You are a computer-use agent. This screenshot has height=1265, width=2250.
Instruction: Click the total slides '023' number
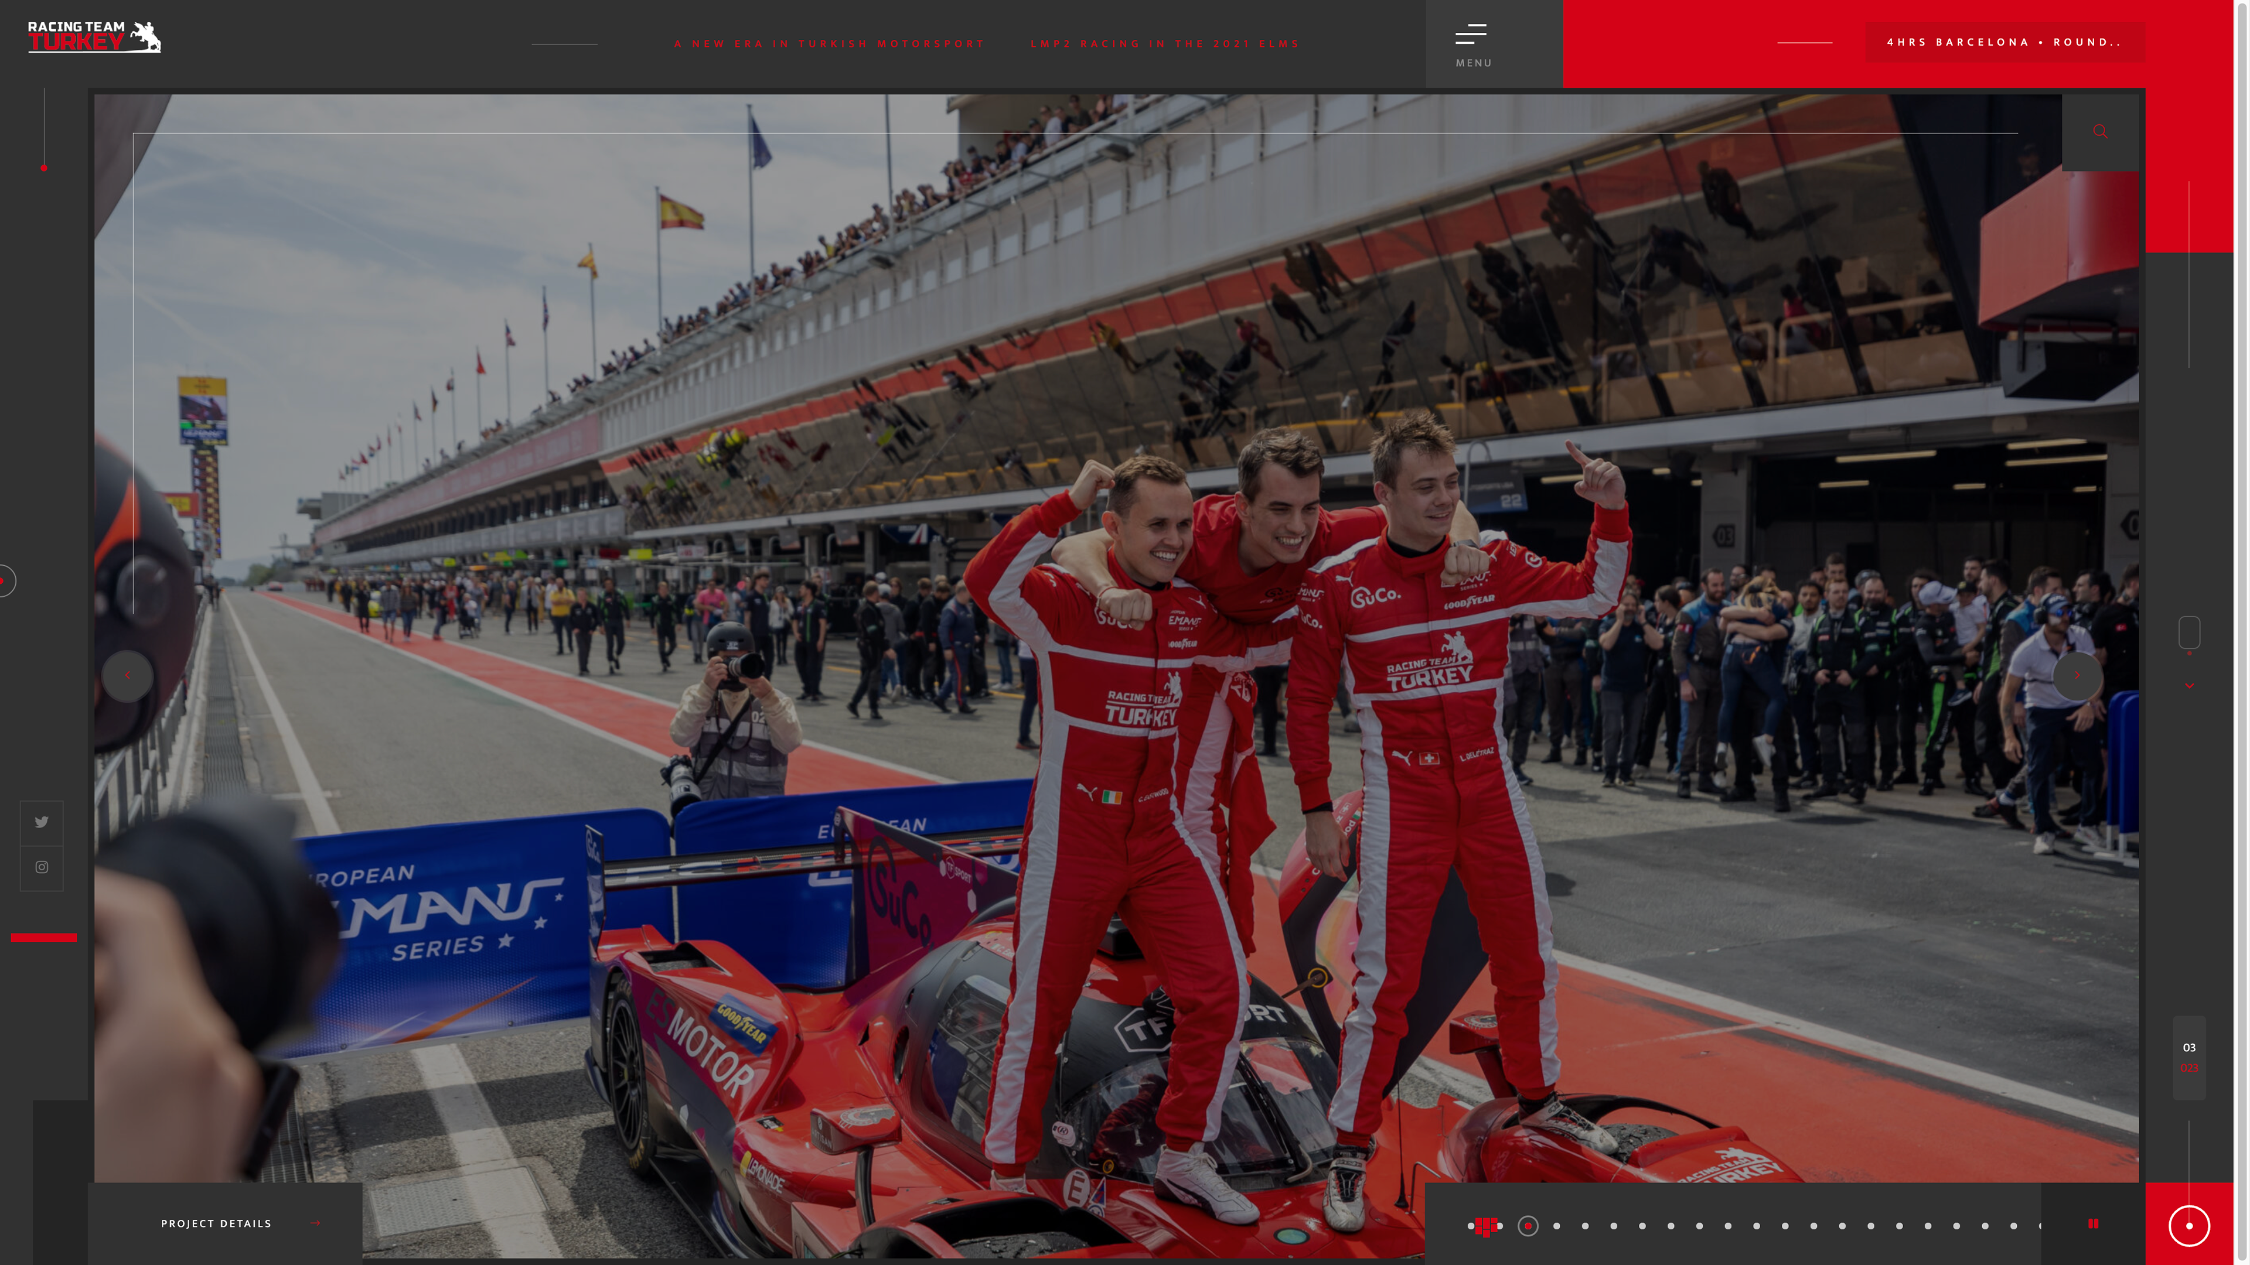(2189, 1068)
